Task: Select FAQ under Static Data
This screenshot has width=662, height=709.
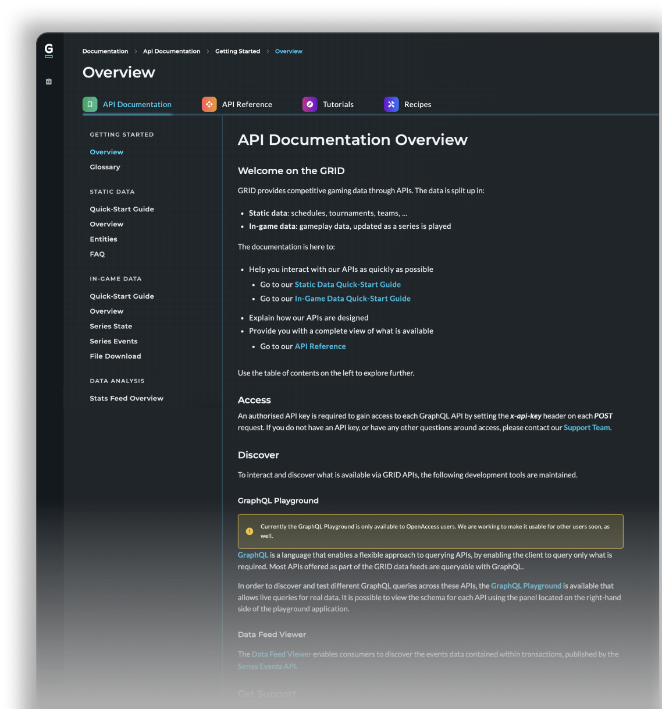Action: pos(97,254)
